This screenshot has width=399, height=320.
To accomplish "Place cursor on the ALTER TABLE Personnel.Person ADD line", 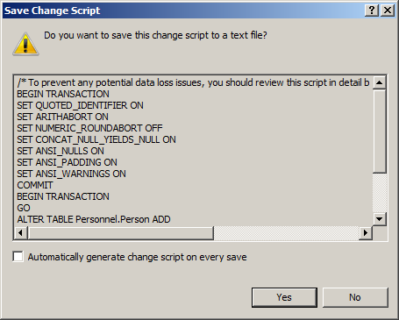I will pyautogui.click(x=94, y=219).
